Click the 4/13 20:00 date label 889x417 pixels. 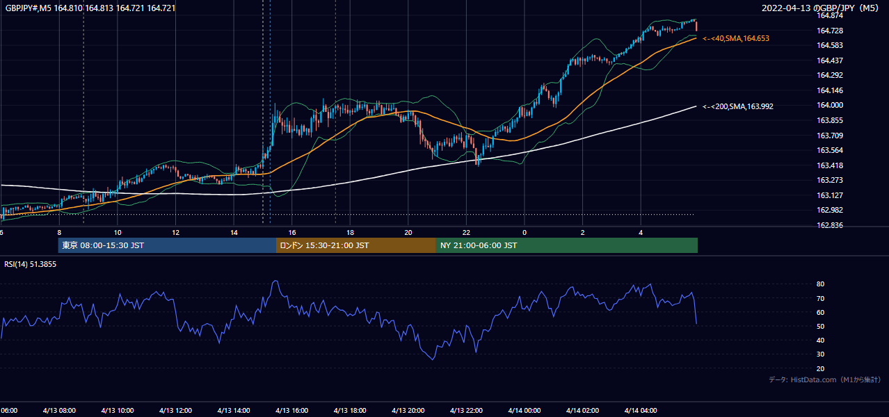coord(408,411)
